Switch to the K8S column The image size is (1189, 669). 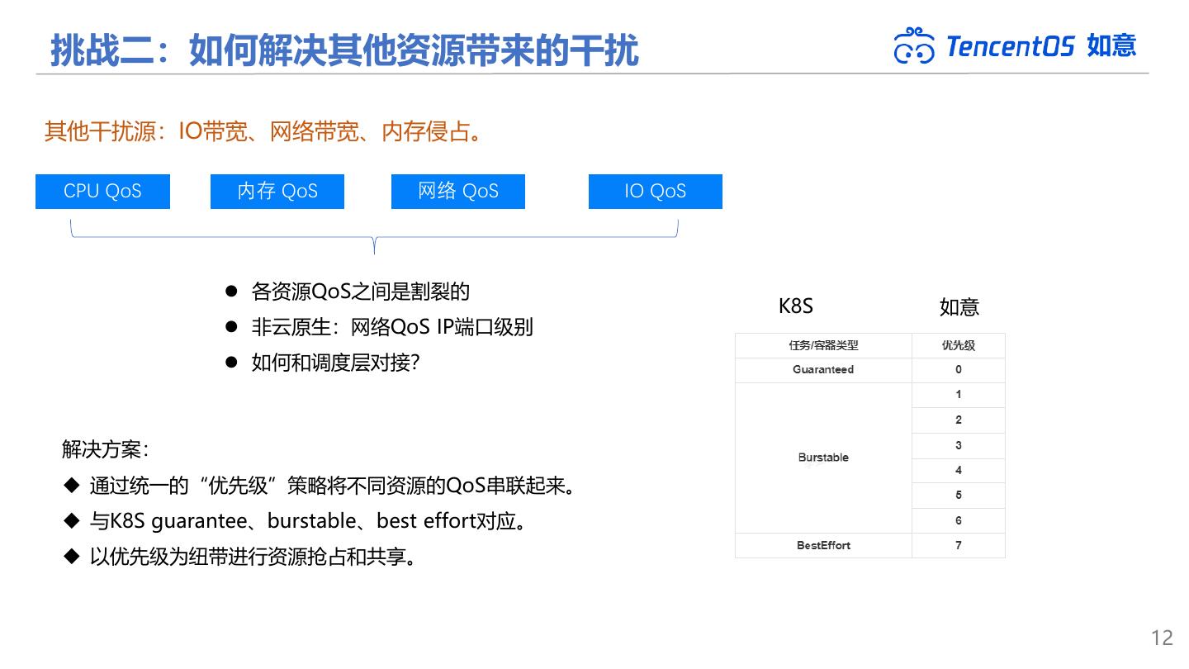click(x=796, y=306)
